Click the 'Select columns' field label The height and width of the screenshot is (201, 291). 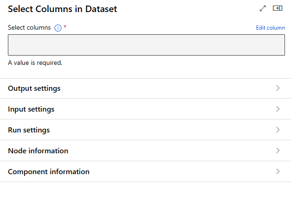tap(29, 27)
